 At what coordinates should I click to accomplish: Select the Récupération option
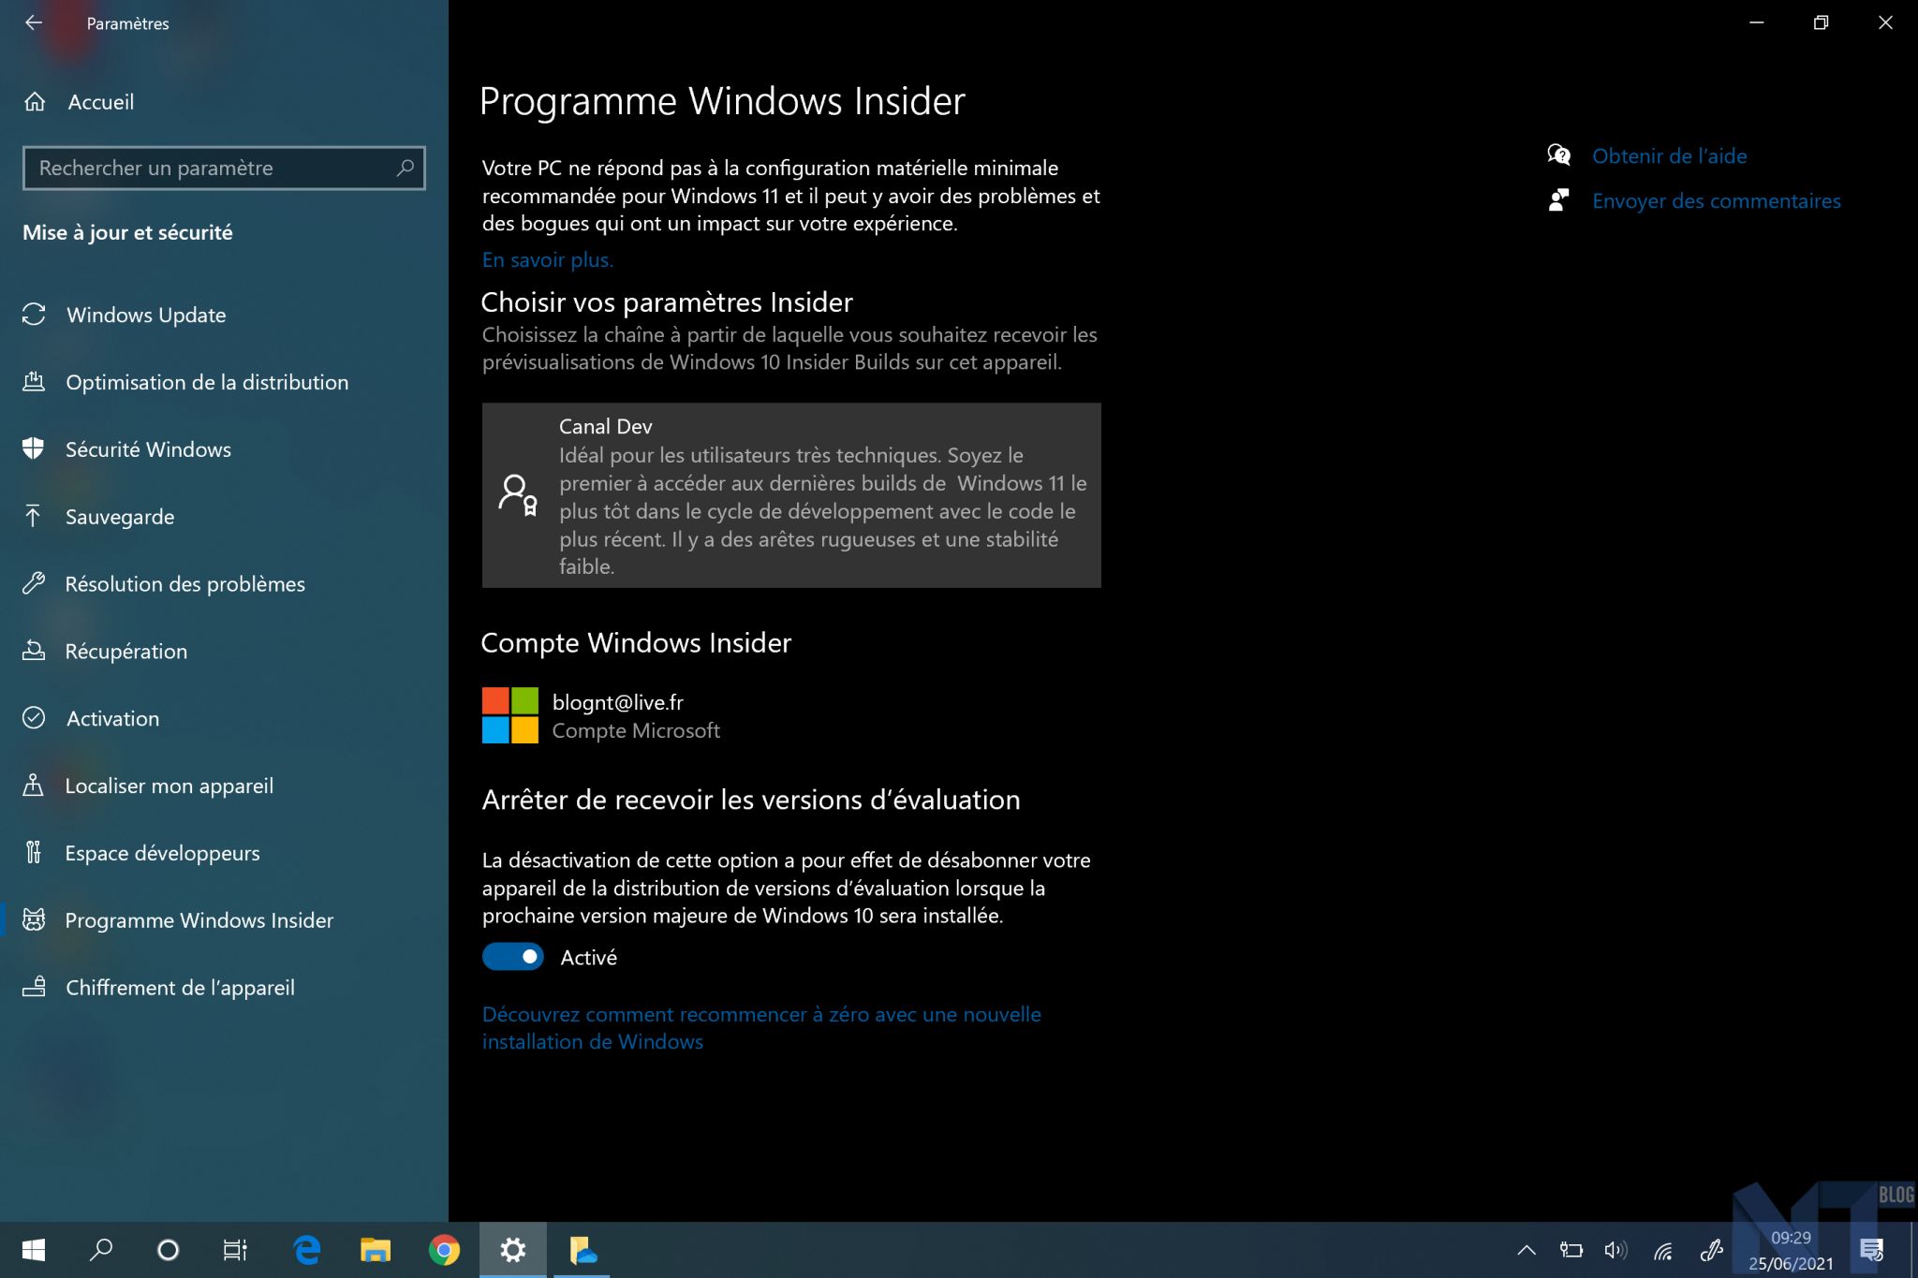pyautogui.click(x=125, y=653)
